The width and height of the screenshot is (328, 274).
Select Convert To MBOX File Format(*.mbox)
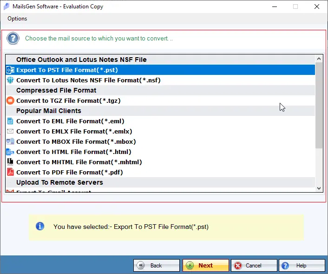160,141
